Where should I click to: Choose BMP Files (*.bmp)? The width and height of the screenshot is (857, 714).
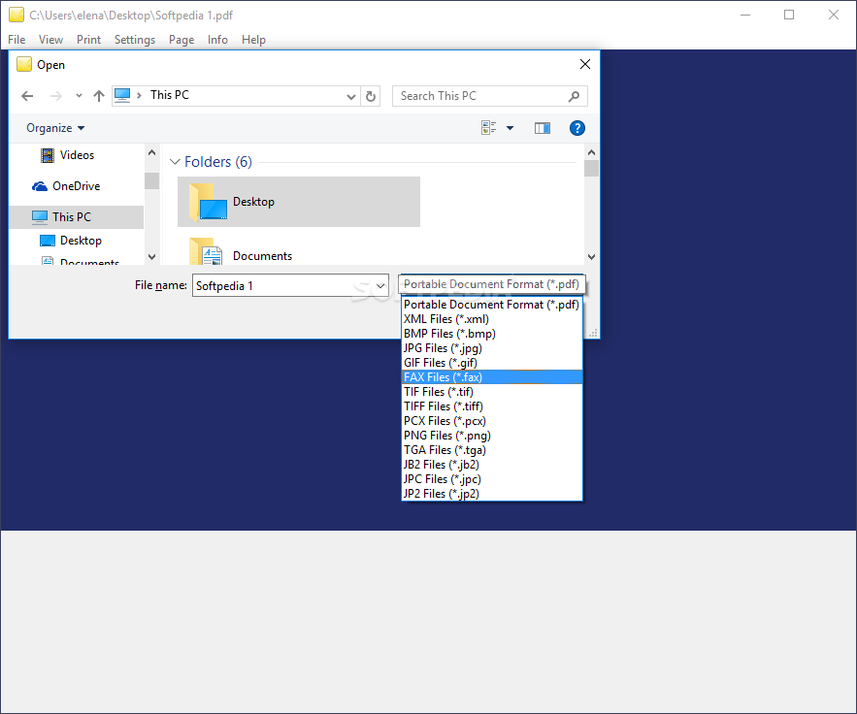click(492, 334)
